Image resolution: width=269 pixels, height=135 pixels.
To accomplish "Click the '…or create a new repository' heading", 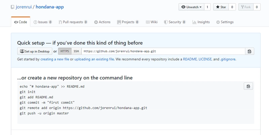I will pyautogui.click(x=75, y=78).
